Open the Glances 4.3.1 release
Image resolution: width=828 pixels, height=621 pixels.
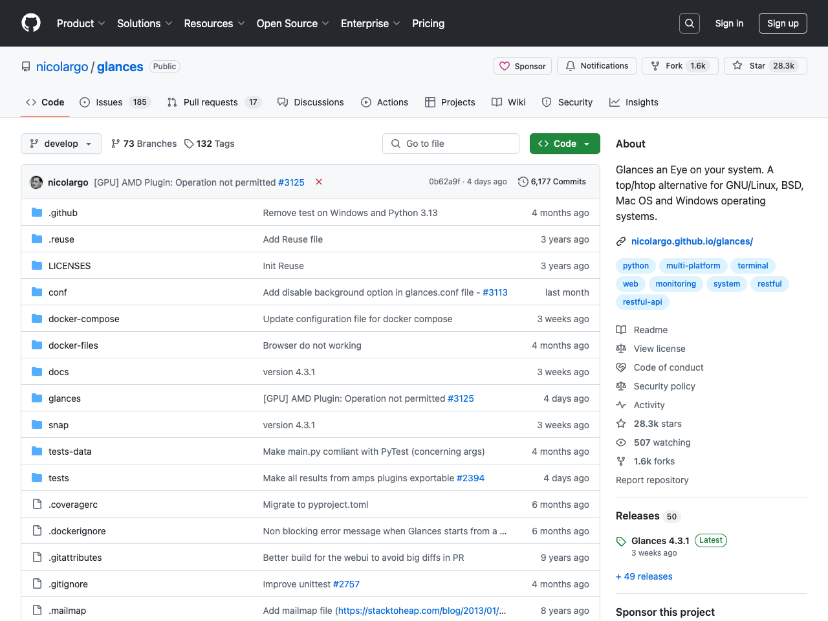660,541
